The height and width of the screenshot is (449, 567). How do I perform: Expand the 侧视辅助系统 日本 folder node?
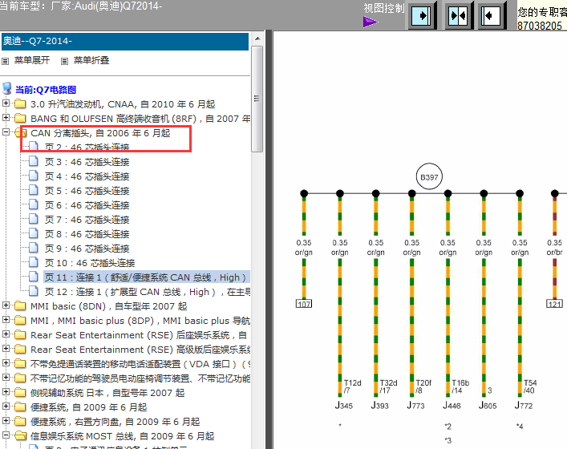(6, 392)
